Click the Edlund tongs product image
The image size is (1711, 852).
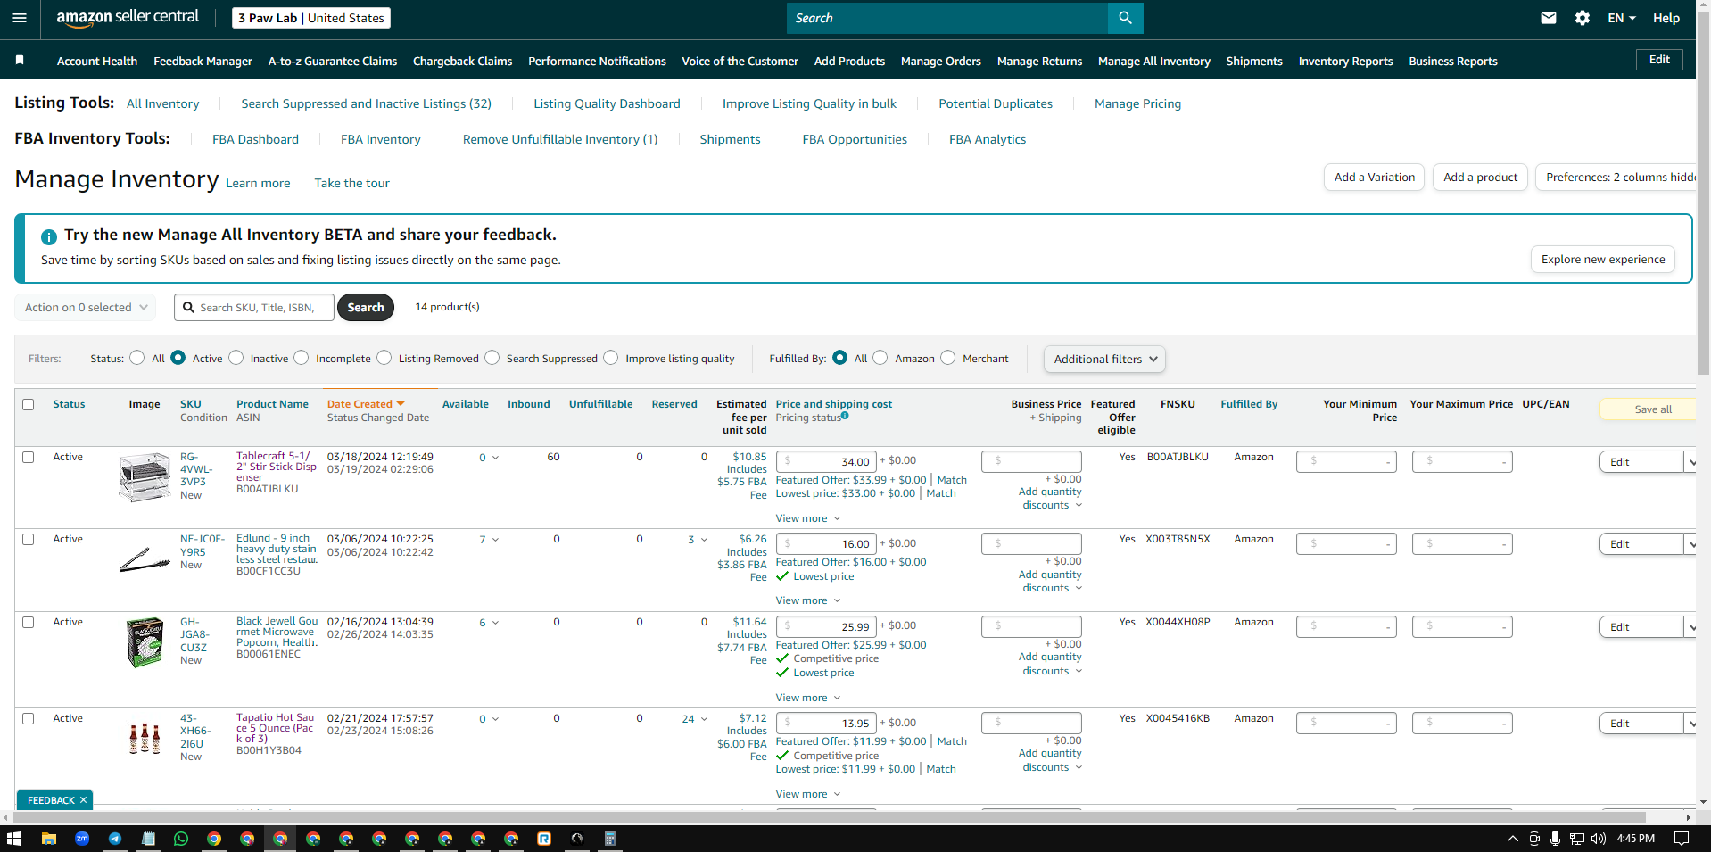tap(144, 560)
